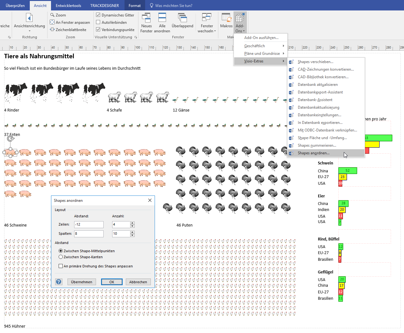Click the Zoom magnifier icon

click(53, 15)
